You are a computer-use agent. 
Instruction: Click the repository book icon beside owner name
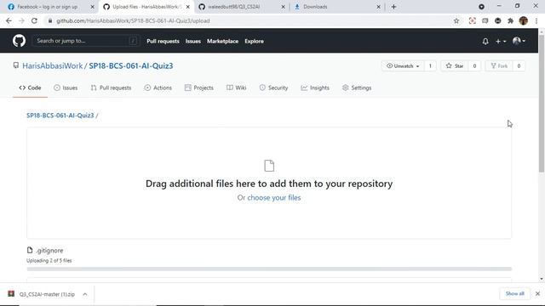pos(16,65)
